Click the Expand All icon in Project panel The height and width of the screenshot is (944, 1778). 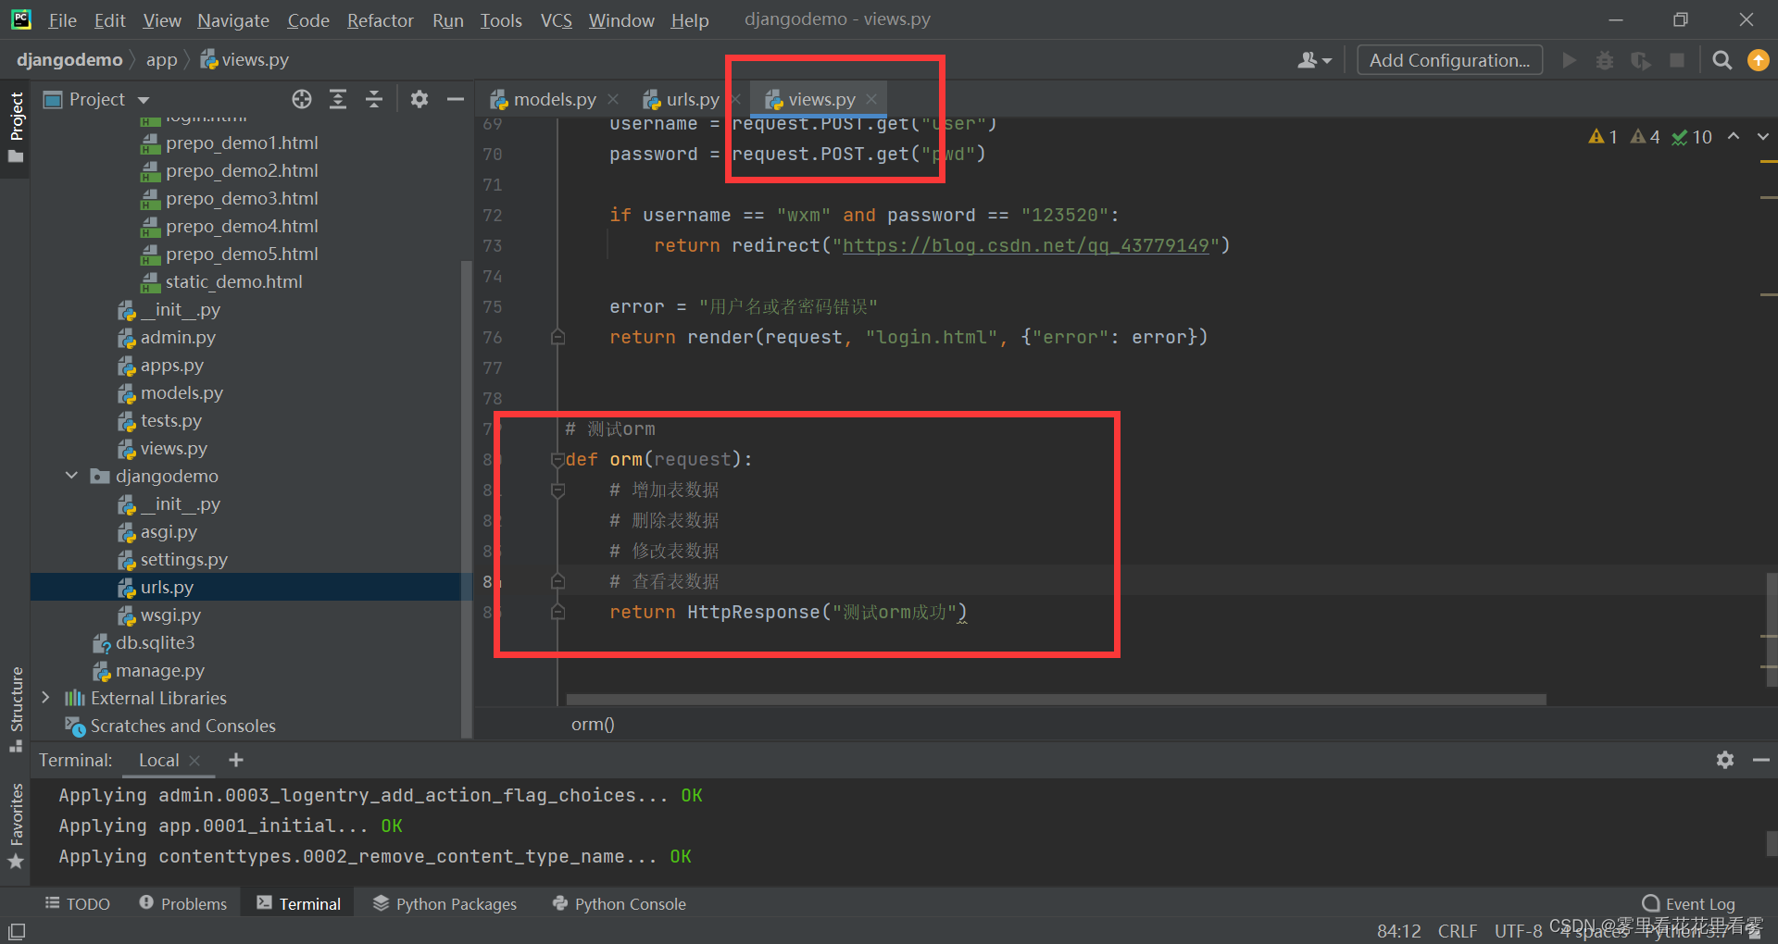coord(338,99)
